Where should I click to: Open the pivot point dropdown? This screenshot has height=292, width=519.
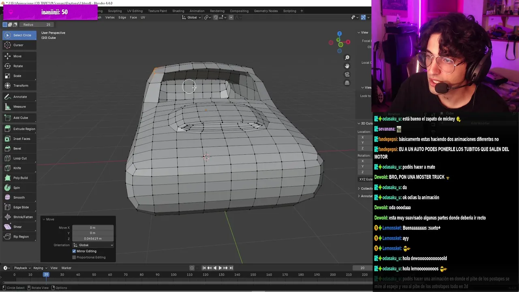[208, 17]
